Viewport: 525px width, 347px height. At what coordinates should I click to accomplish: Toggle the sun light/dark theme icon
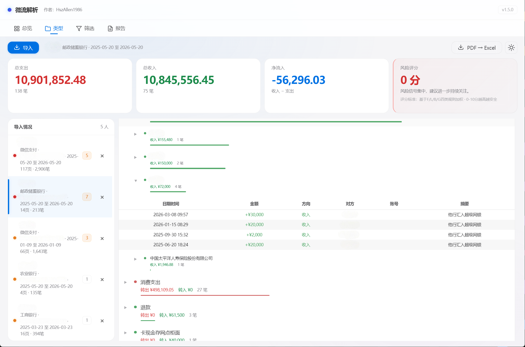[511, 48]
